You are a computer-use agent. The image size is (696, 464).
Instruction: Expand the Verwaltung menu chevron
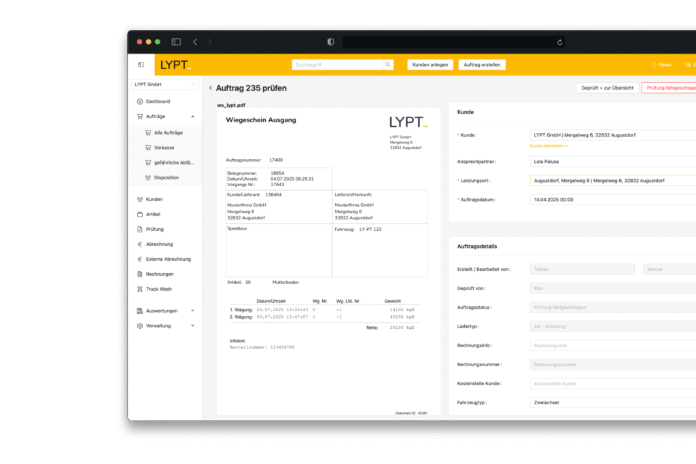pos(192,325)
